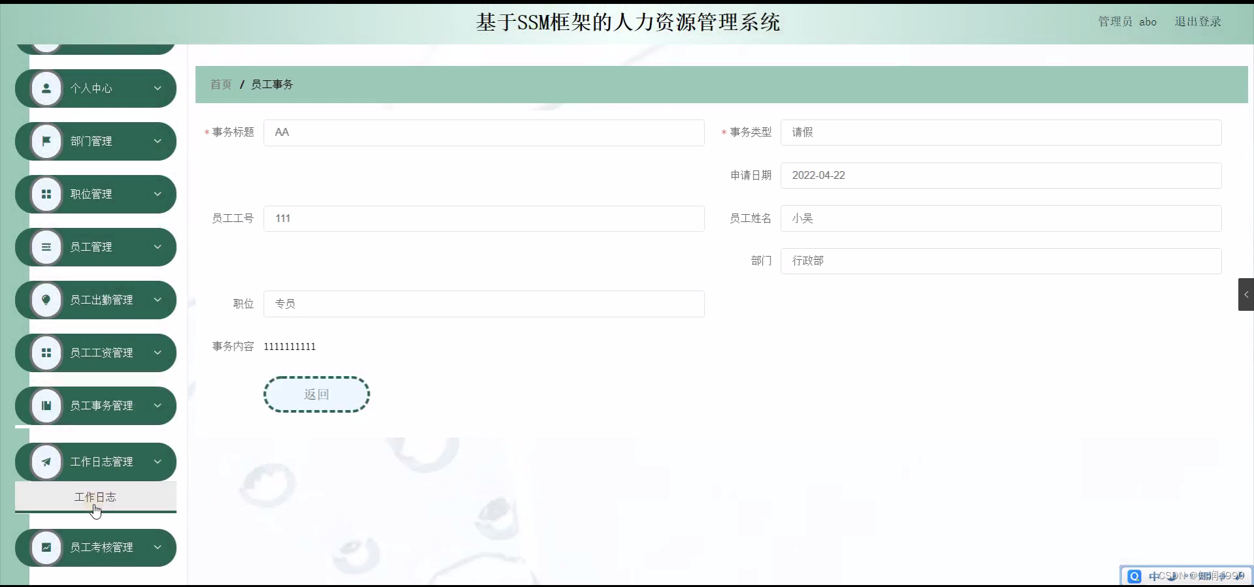Image resolution: width=1254 pixels, height=587 pixels.
Task: Click the grid icon for 员工工资管理
Action: [x=46, y=353]
